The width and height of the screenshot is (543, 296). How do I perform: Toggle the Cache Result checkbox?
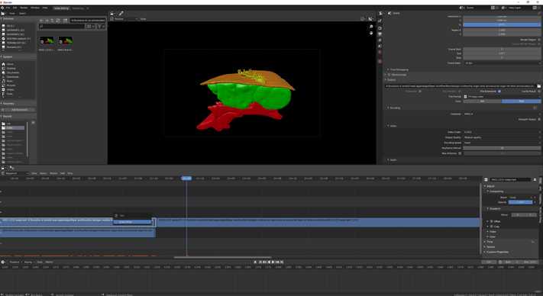pos(539,92)
